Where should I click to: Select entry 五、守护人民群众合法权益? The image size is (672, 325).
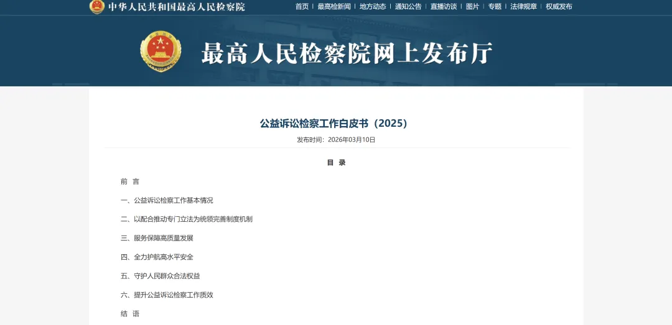[x=161, y=276]
